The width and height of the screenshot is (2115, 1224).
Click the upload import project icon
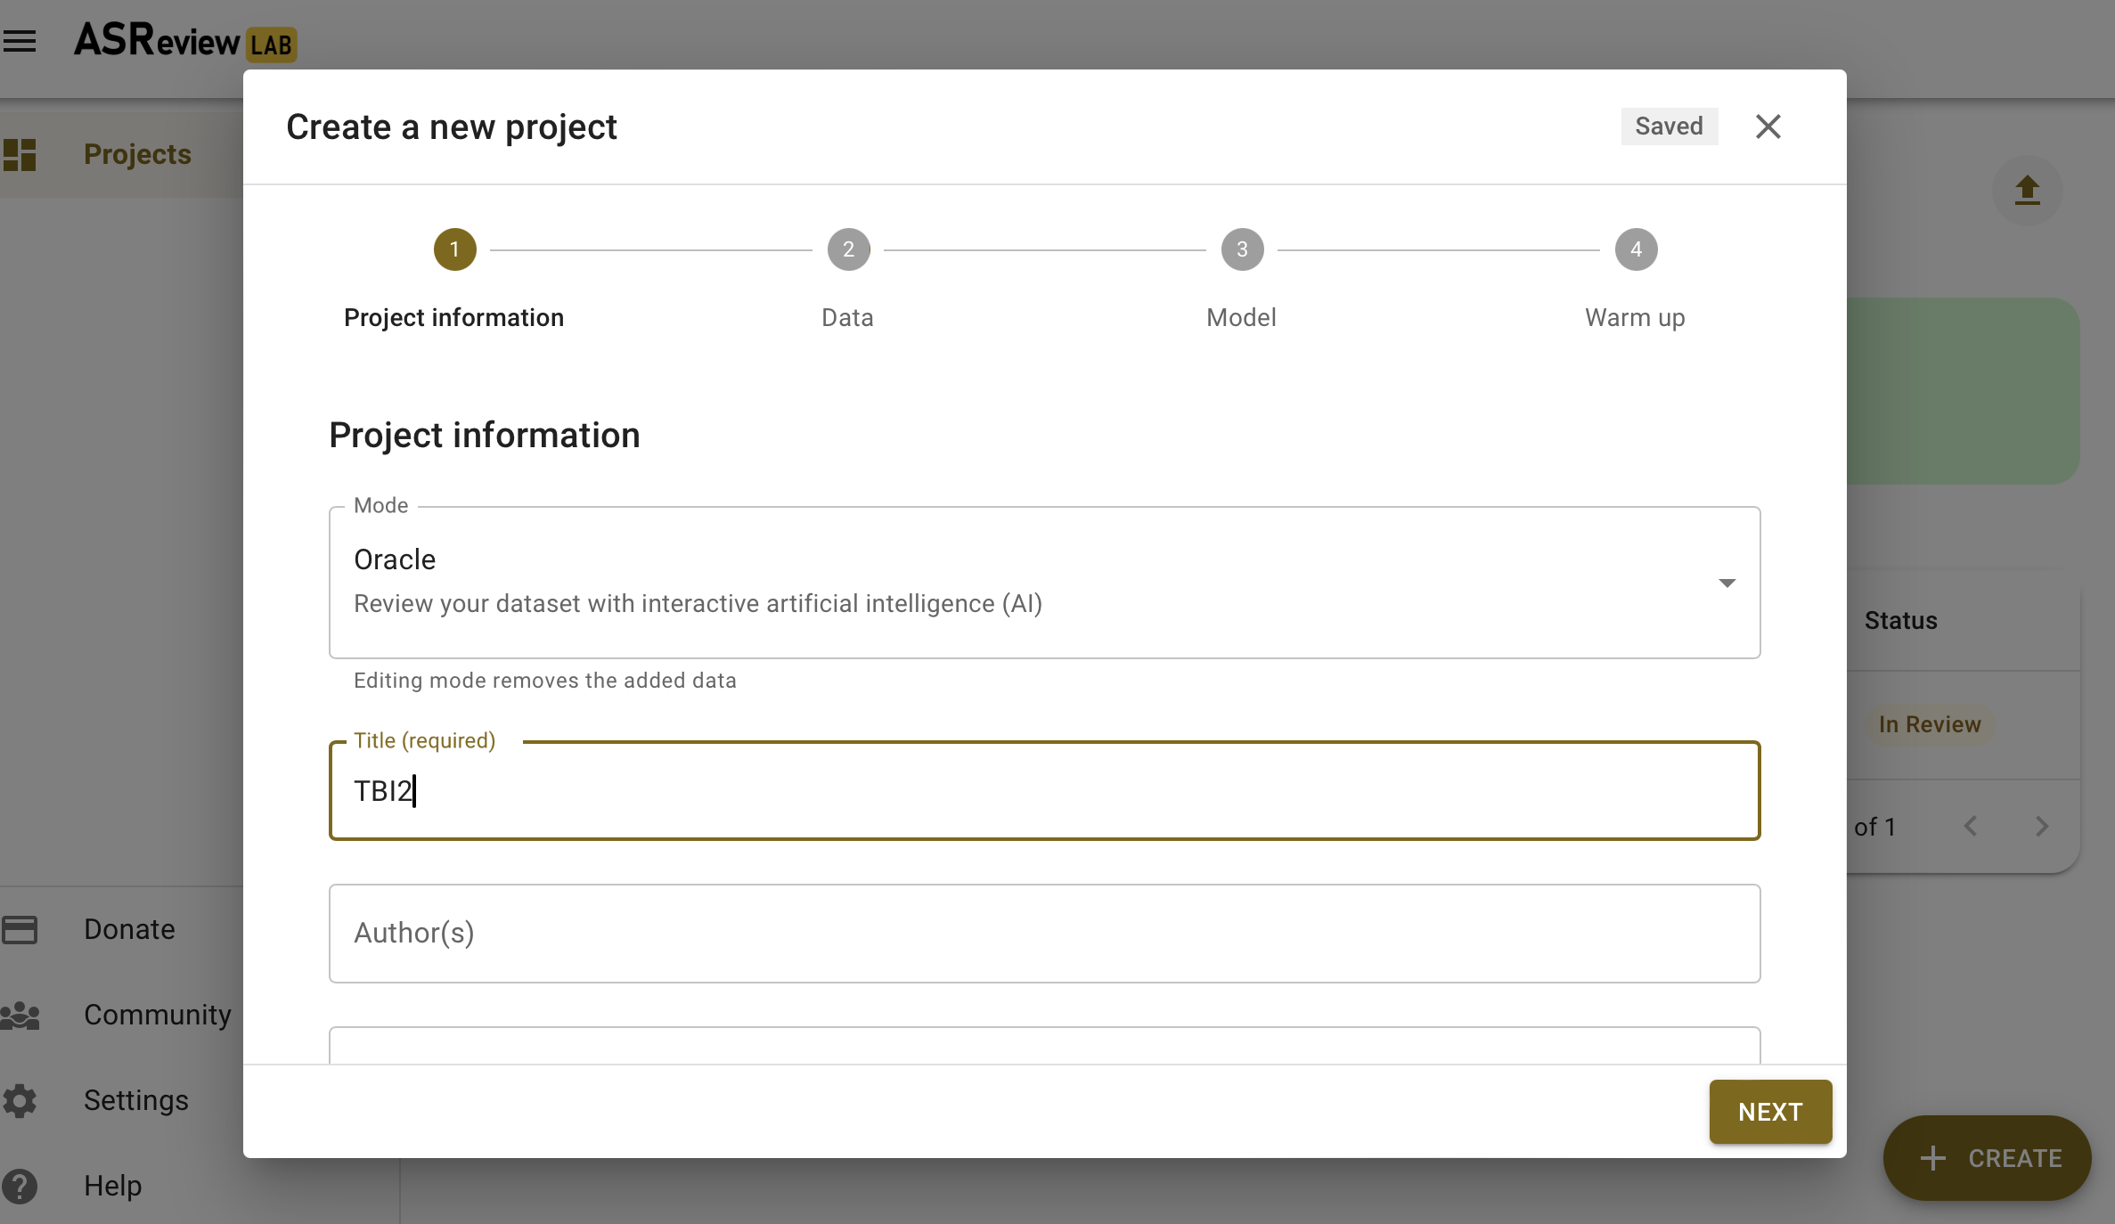click(2027, 190)
